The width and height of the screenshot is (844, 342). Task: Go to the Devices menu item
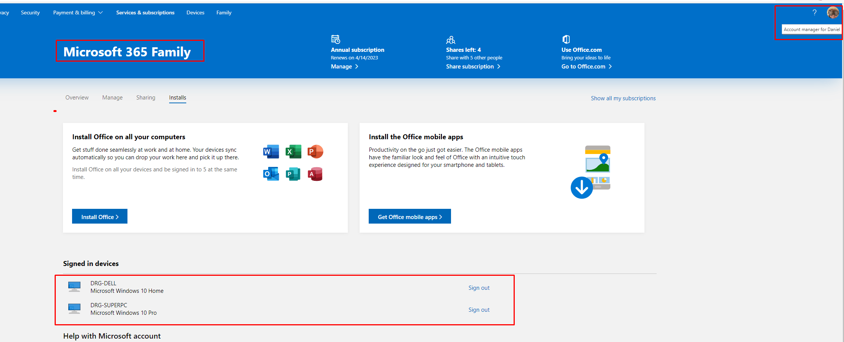pos(195,12)
